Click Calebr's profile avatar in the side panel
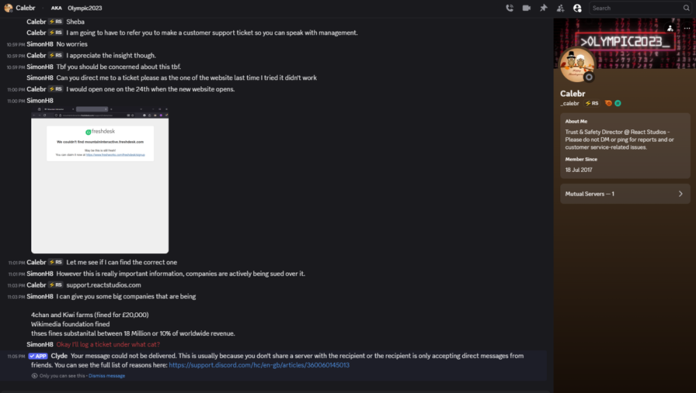 [577, 65]
